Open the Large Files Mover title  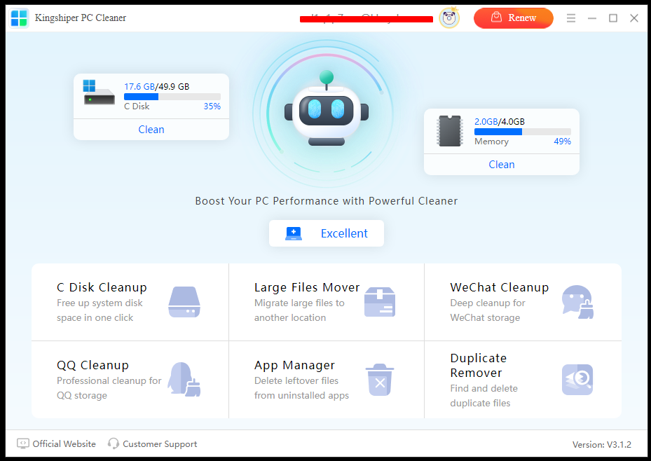point(307,287)
